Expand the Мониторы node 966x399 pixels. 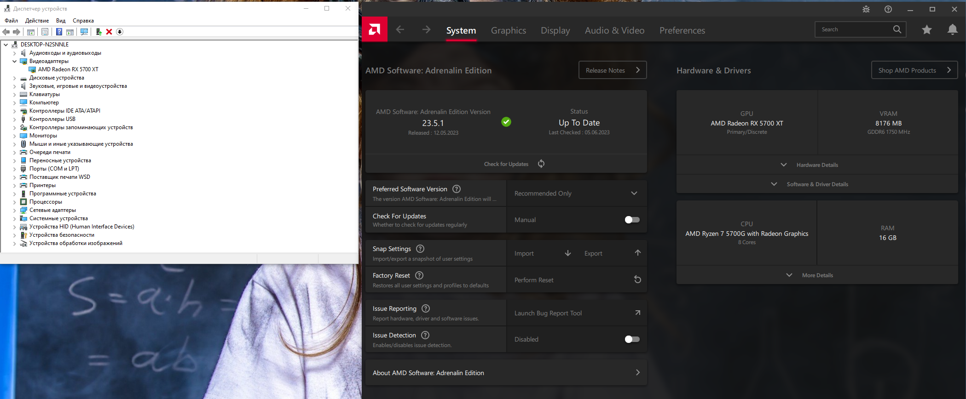pos(14,136)
